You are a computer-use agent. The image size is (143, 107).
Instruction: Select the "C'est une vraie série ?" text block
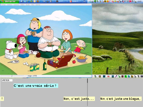pyautogui.click(x=36, y=85)
